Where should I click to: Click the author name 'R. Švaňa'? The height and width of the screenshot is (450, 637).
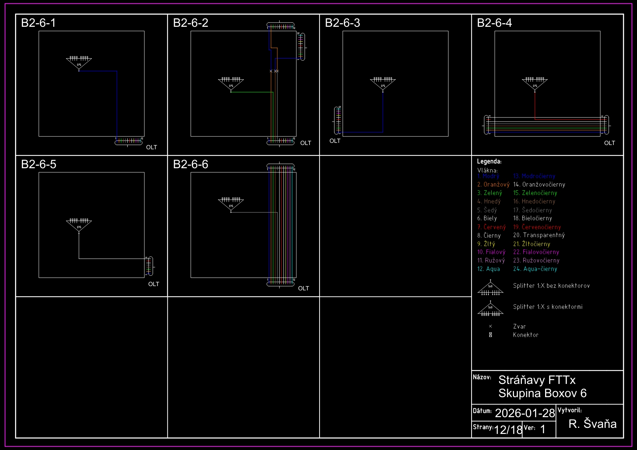pos(592,424)
